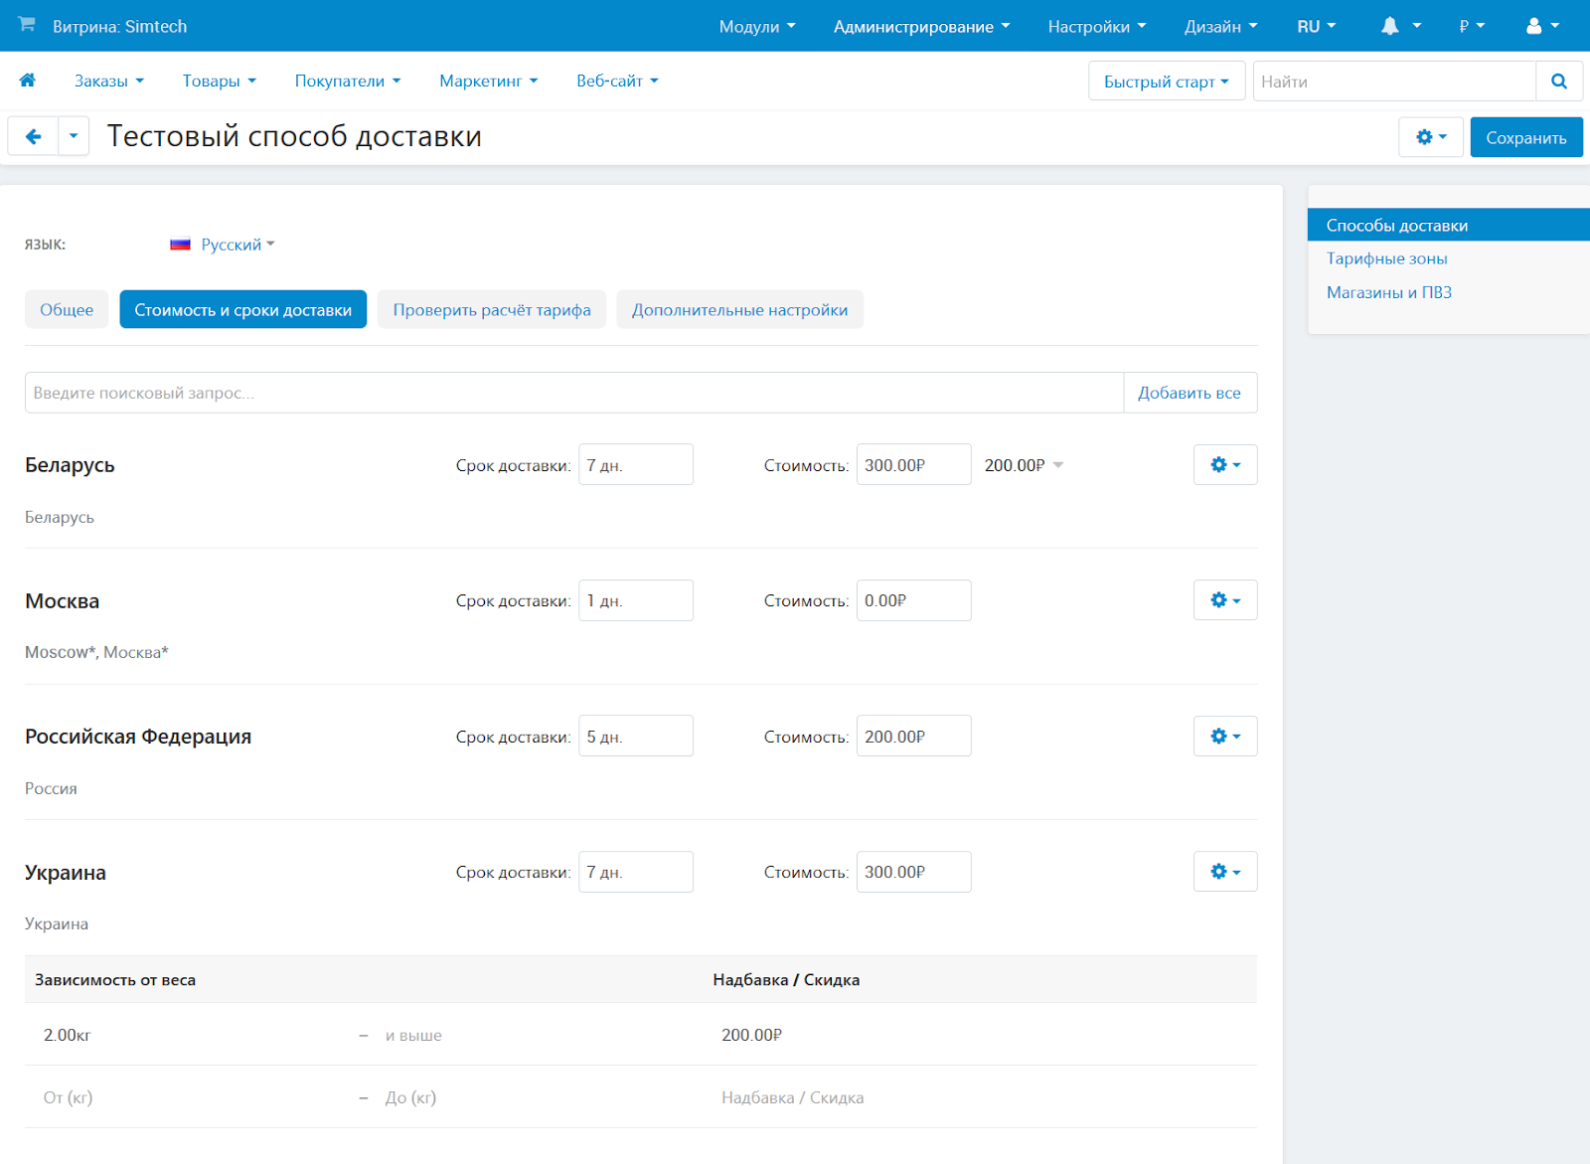Expand the 200.00₽ surcharge arrow for Беларусь
Image resolution: width=1590 pixels, height=1164 pixels.
(x=1058, y=465)
